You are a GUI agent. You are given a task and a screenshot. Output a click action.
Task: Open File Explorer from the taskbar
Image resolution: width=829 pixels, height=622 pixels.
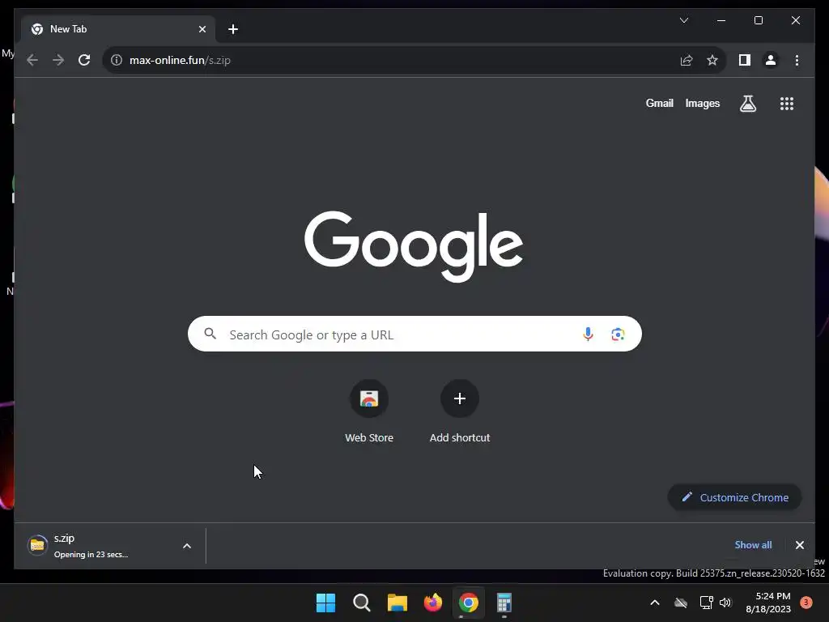pos(397,603)
